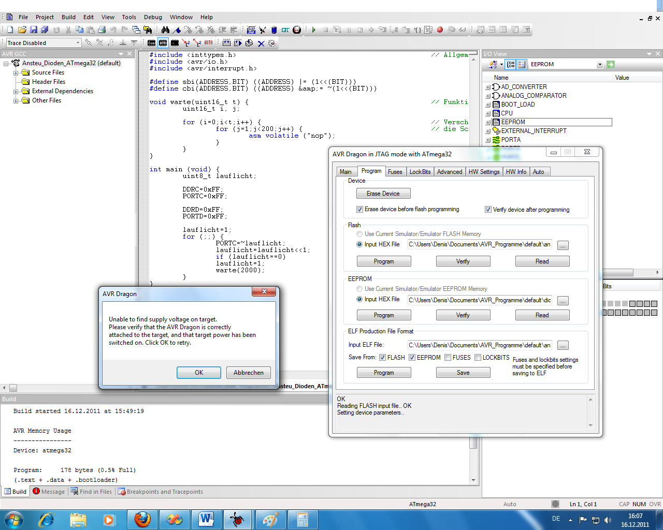
Task: Click Abbrechen in the AVR Dragon dialog
Action: 249,373
